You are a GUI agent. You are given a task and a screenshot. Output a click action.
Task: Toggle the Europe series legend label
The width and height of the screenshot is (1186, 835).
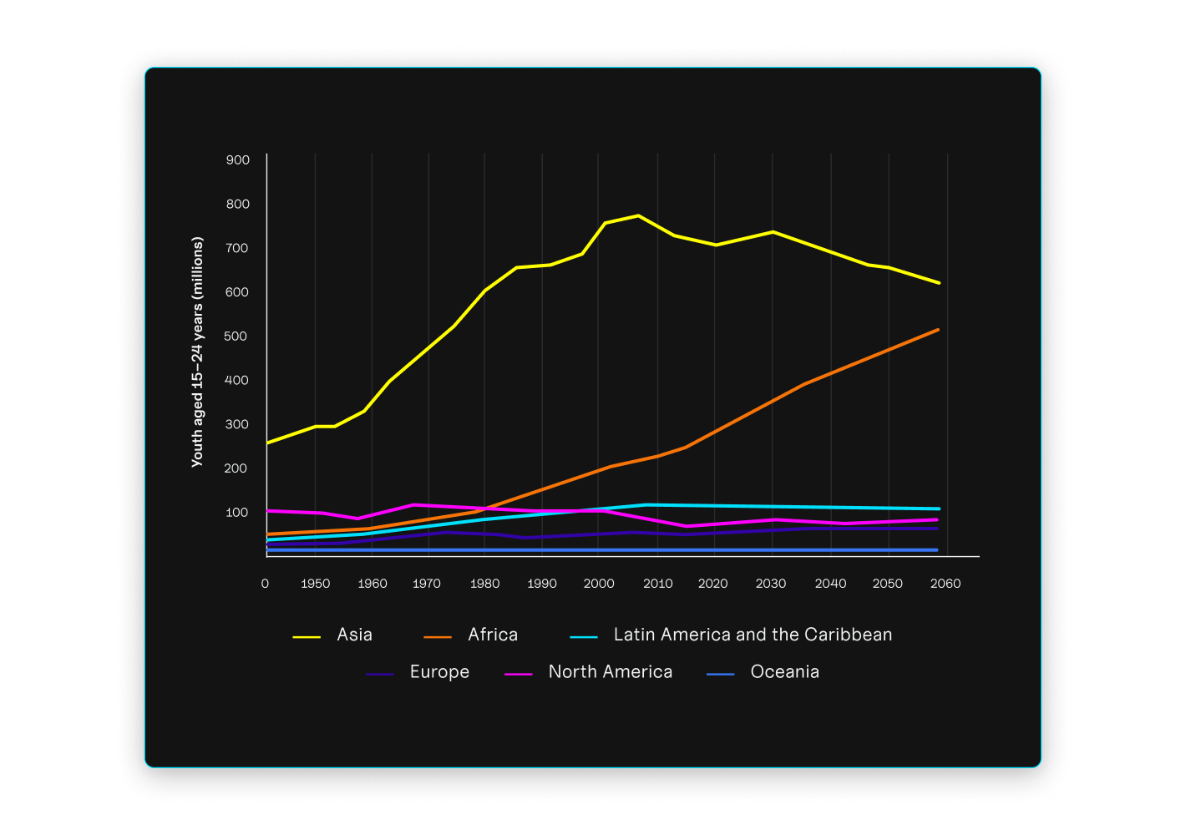439,672
